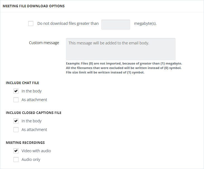Enable the file size limit checkbox

point(31,23)
